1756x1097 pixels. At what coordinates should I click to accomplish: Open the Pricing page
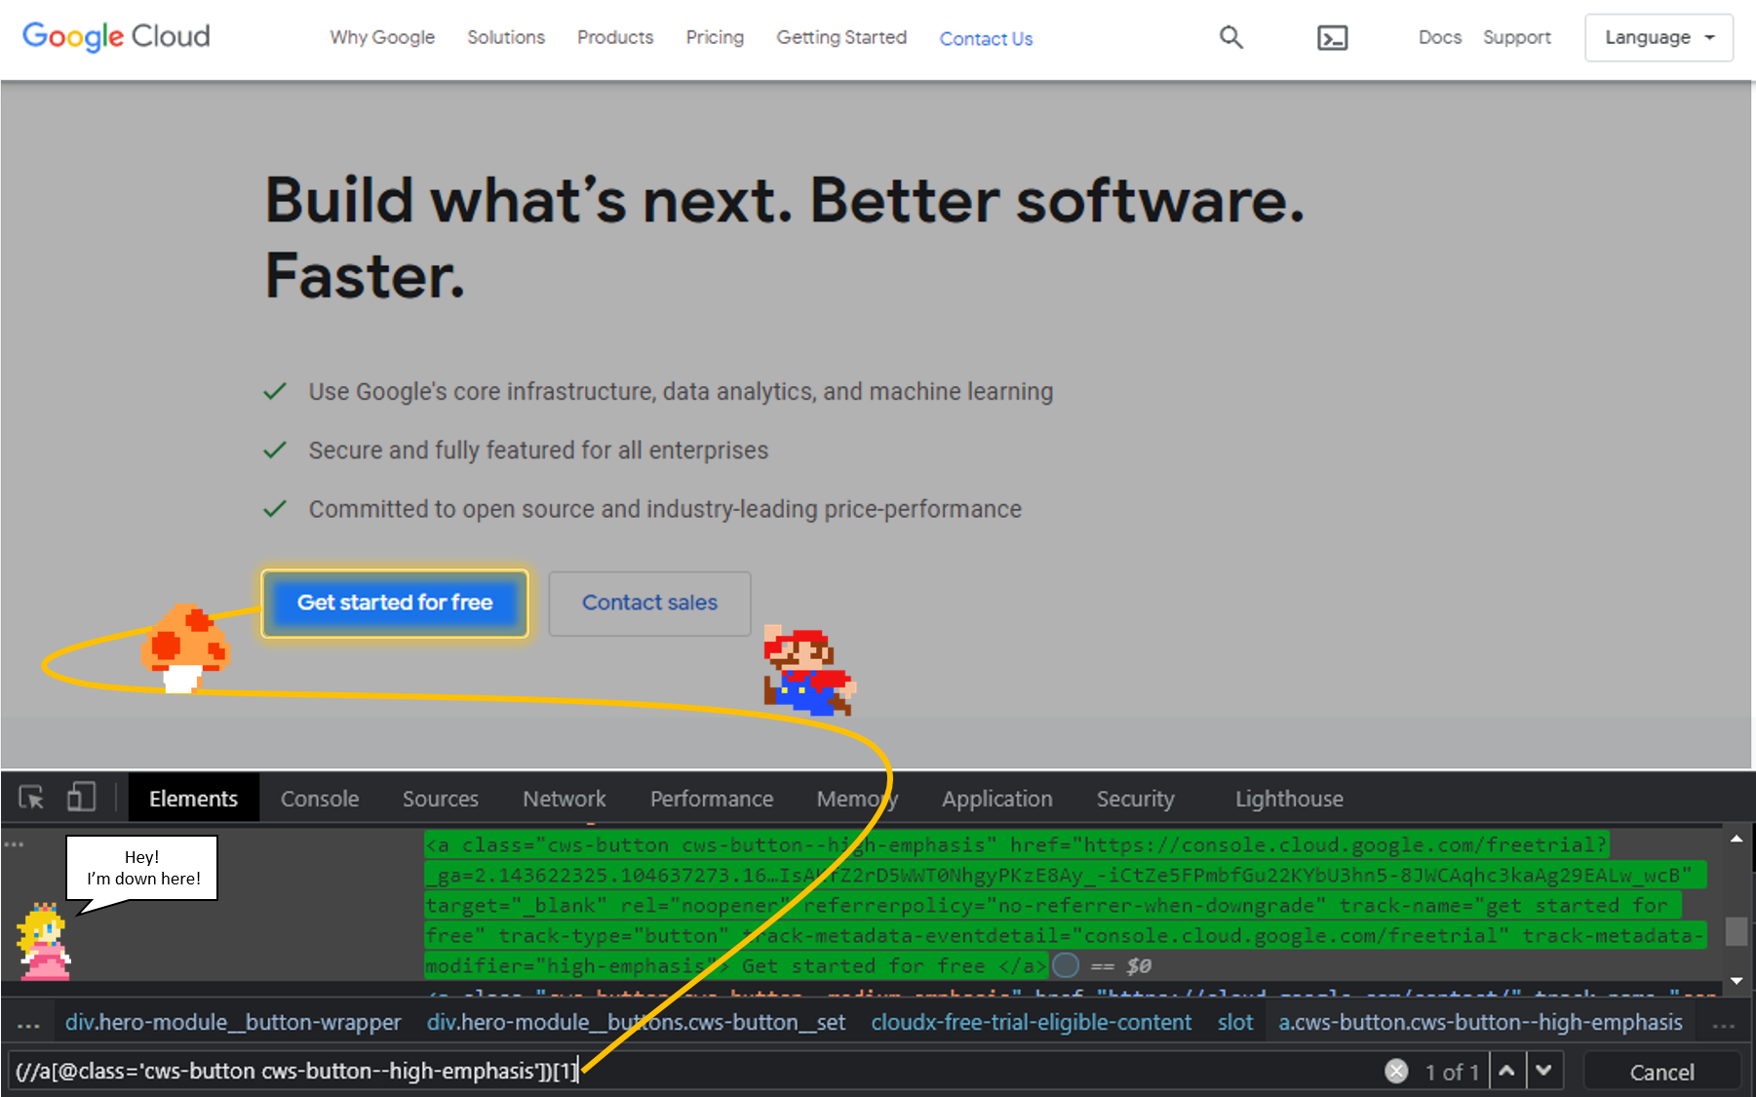click(715, 37)
